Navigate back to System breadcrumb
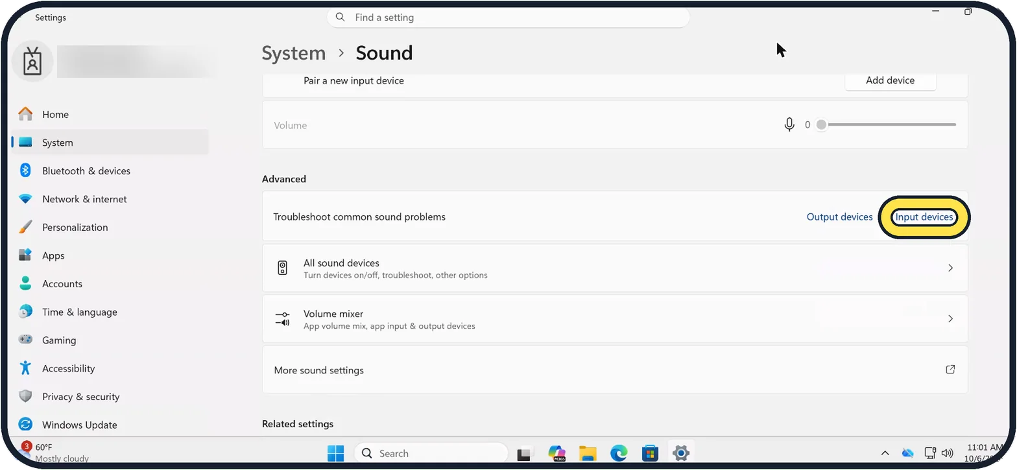 pos(294,53)
